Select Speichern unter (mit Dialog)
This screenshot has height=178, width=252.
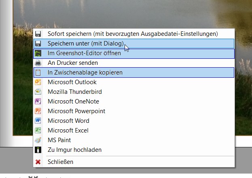coord(85,43)
